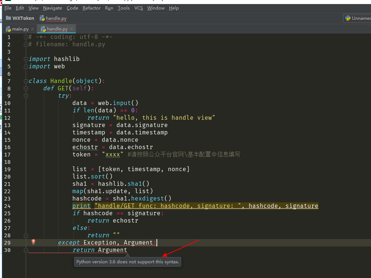Click the Python icon in the run configuration box
Viewport: 371px width, 278px height.
347,18
